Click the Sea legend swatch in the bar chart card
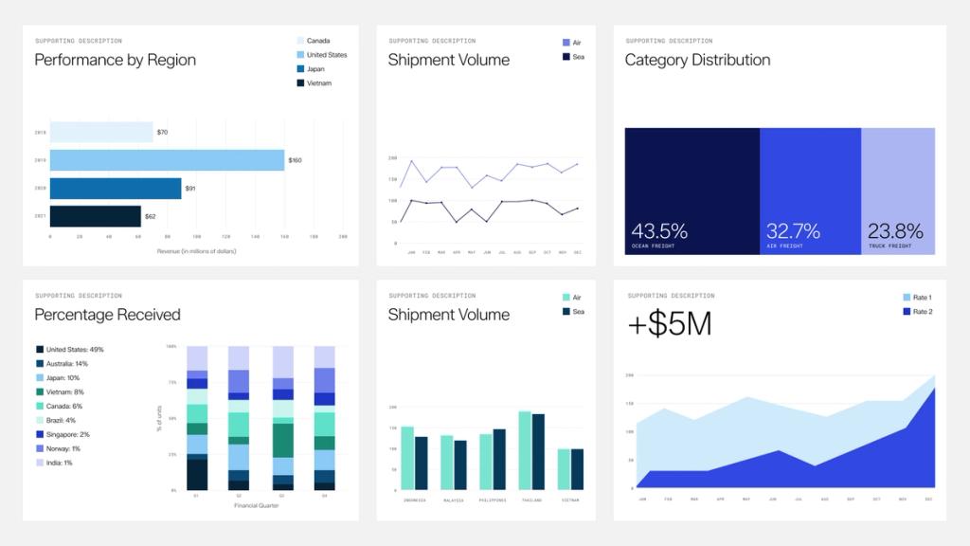 [566, 311]
